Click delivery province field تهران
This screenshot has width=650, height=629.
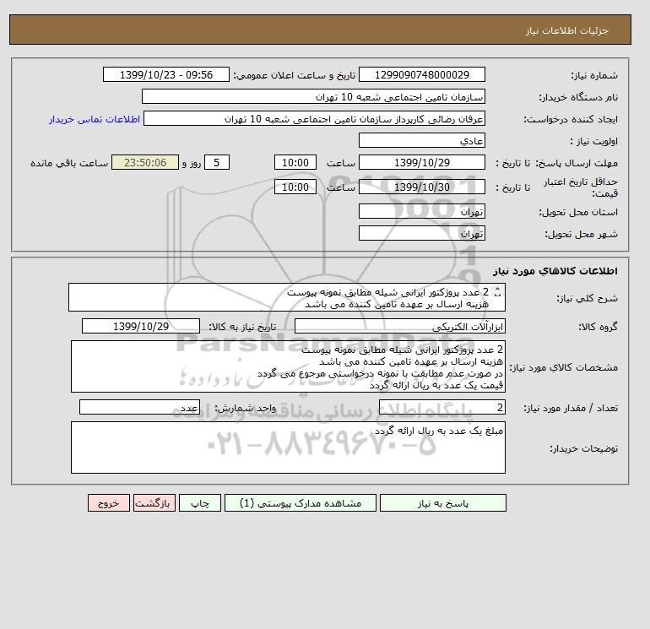pyautogui.click(x=422, y=211)
